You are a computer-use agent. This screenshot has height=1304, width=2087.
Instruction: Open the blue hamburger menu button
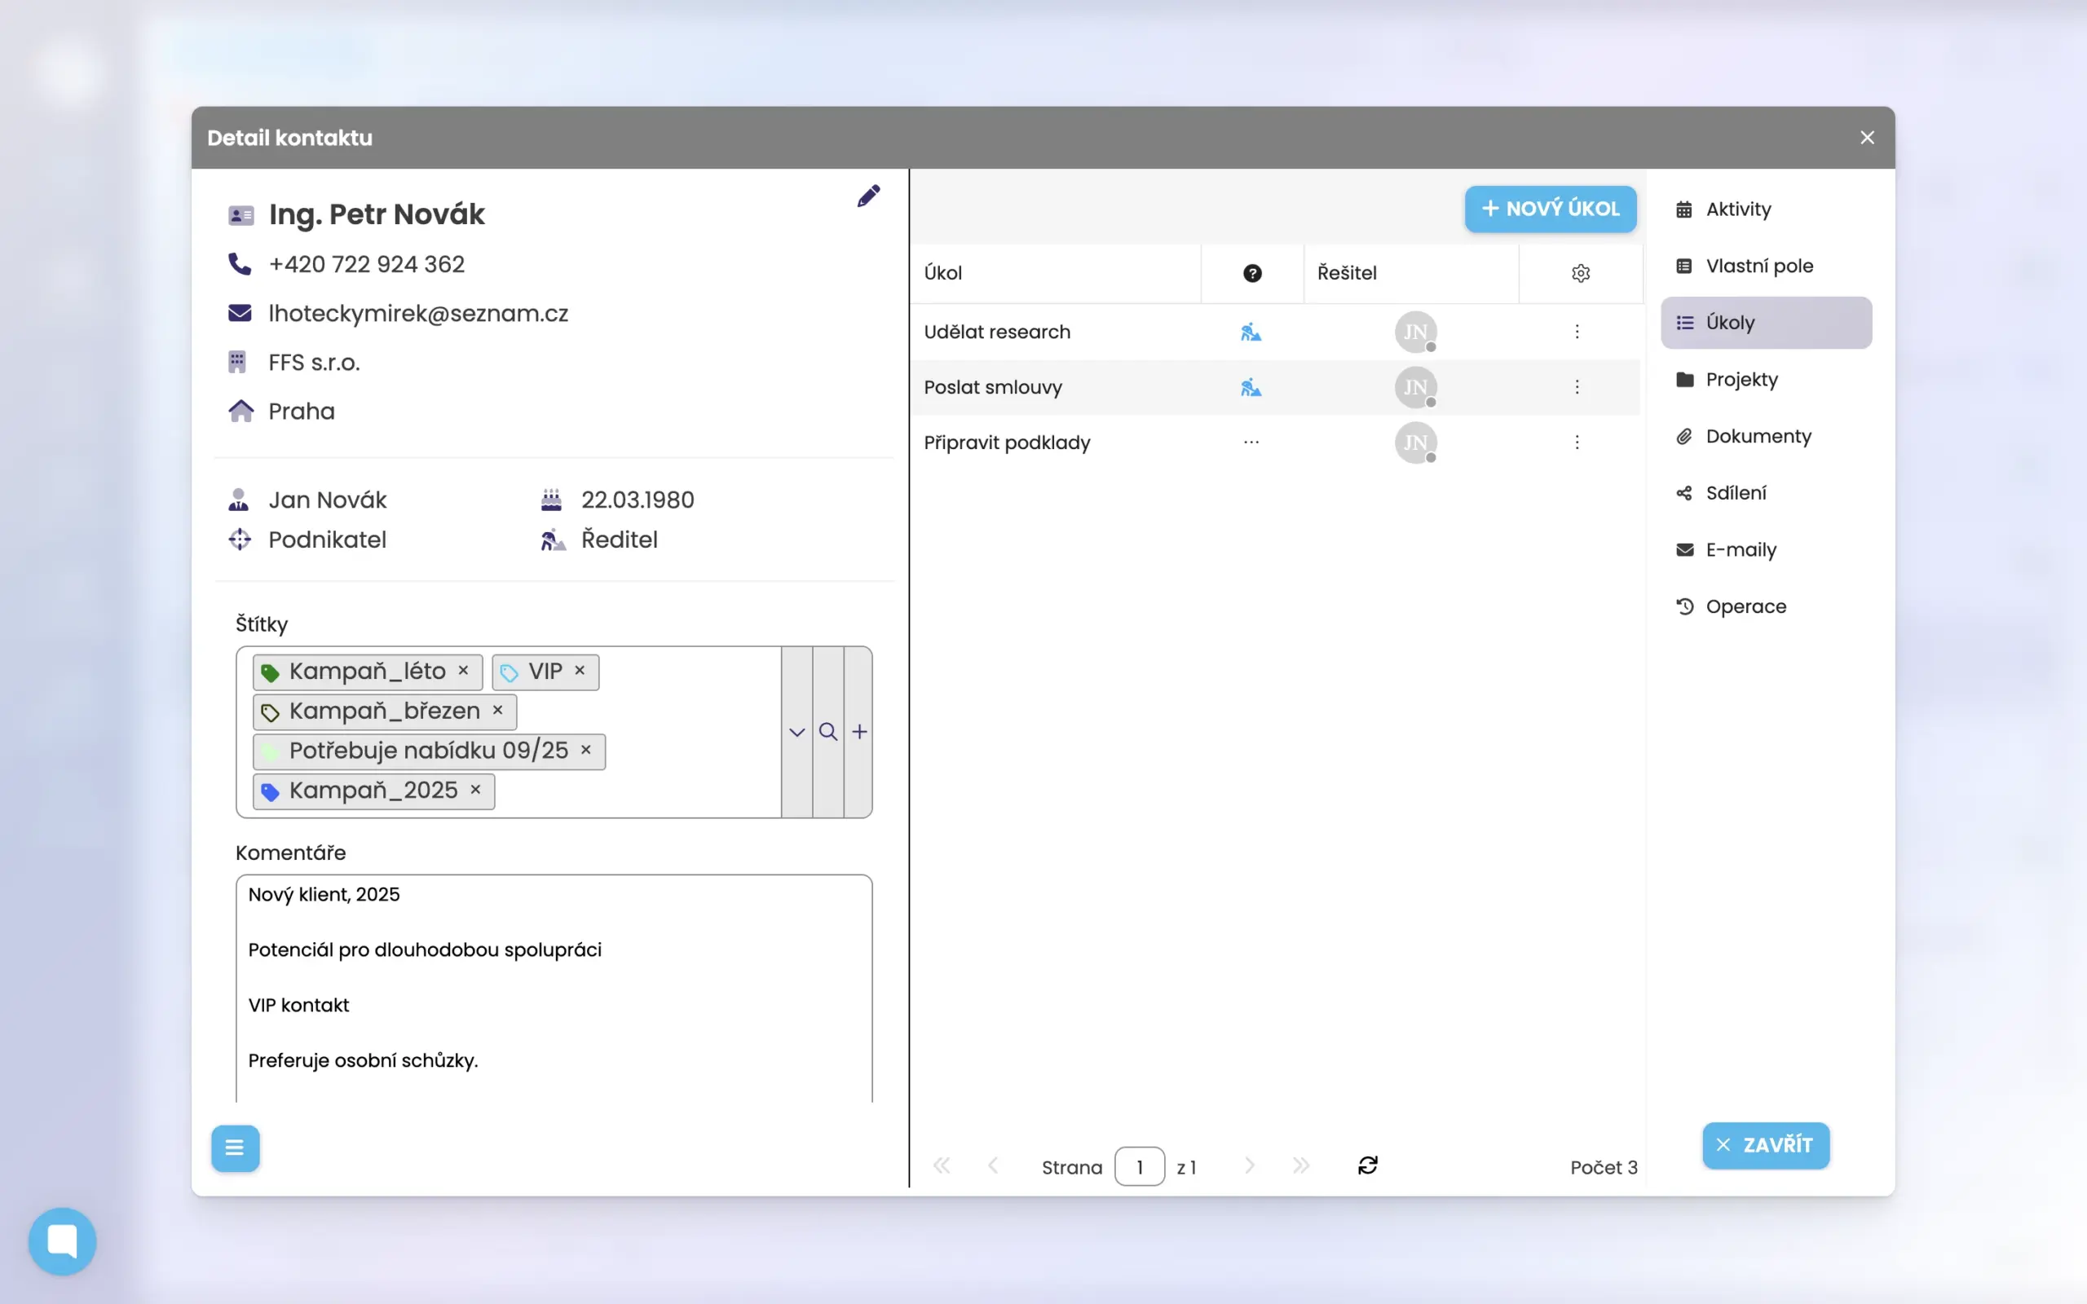(x=235, y=1148)
